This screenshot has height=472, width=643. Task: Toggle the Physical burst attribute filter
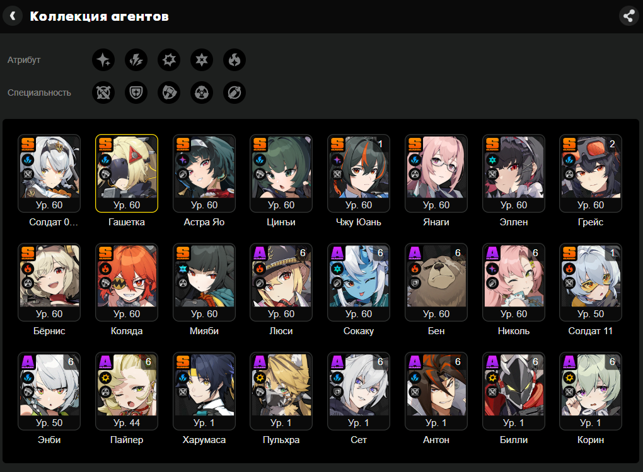169,60
